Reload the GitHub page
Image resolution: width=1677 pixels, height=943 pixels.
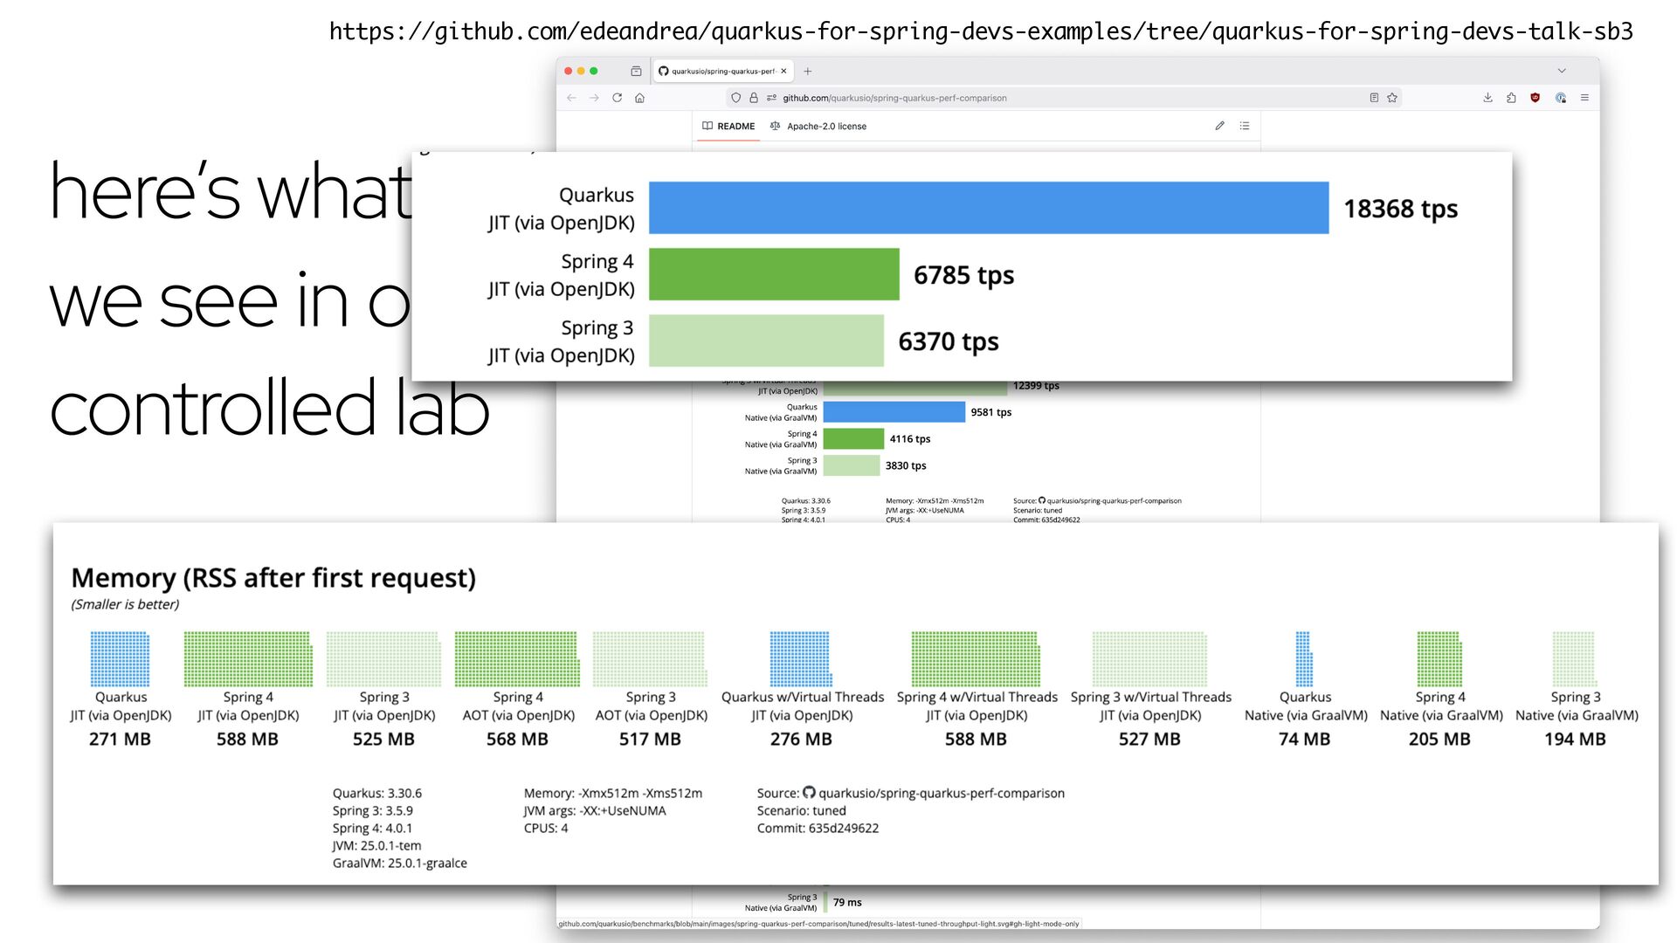click(617, 98)
